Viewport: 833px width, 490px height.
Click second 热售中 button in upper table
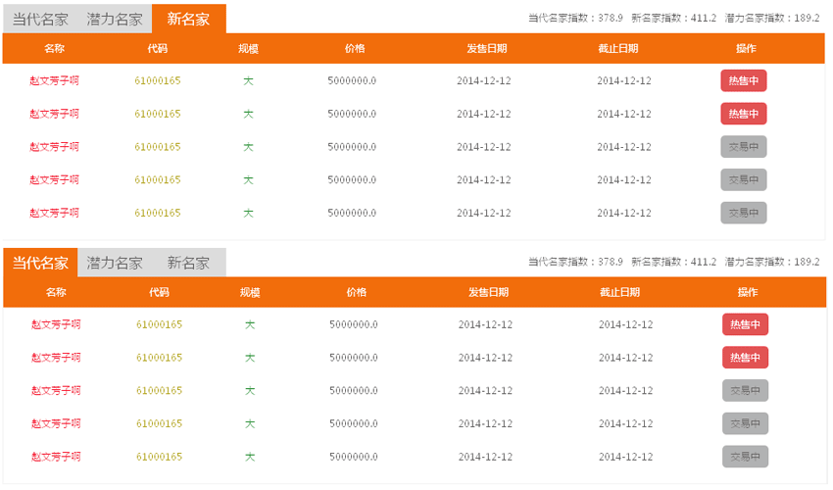[743, 114]
